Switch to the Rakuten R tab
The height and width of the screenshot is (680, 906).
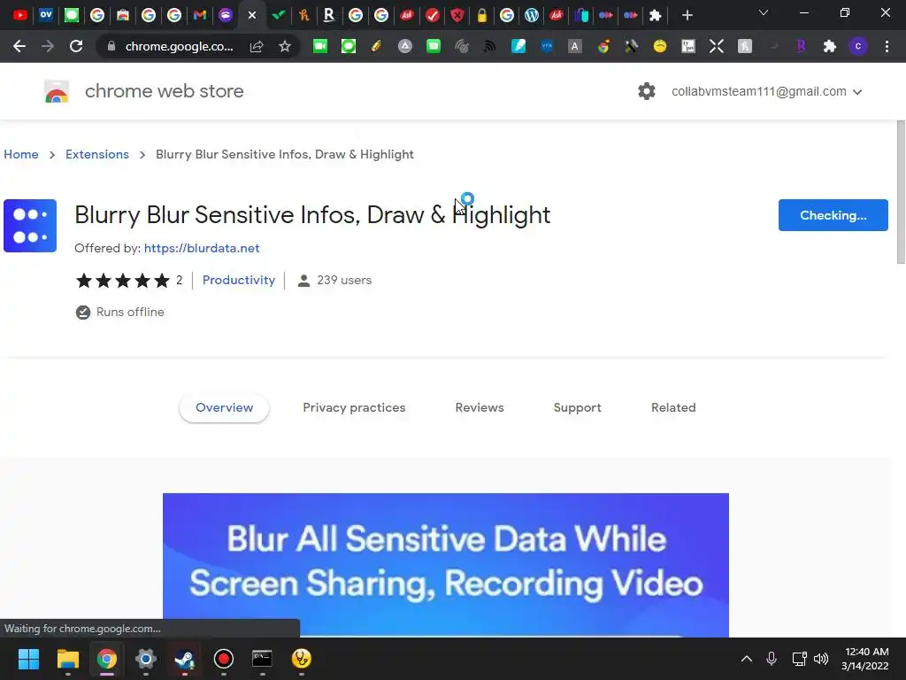pyautogui.click(x=329, y=15)
